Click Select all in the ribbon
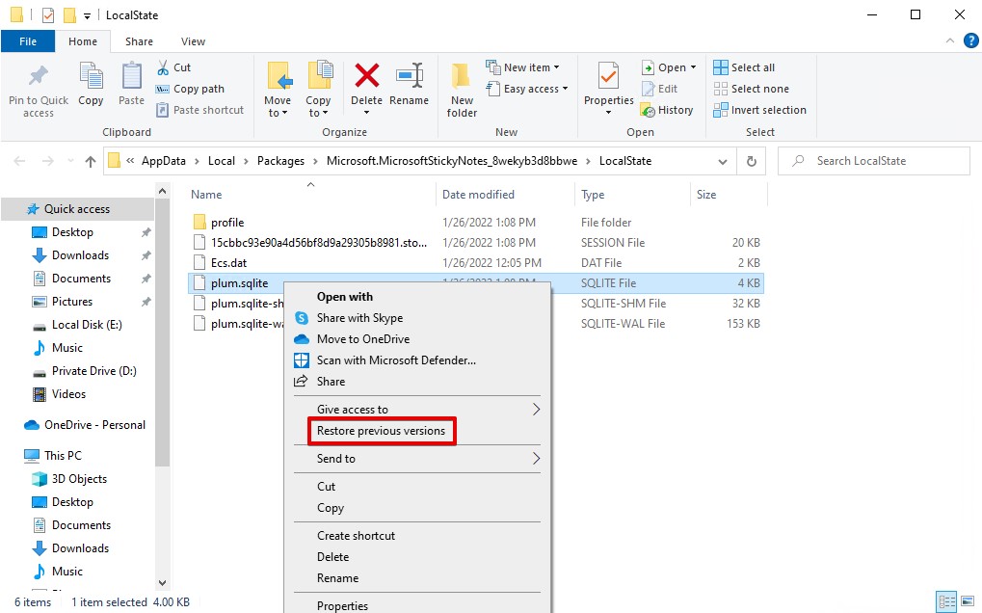982x613 pixels. coord(744,67)
